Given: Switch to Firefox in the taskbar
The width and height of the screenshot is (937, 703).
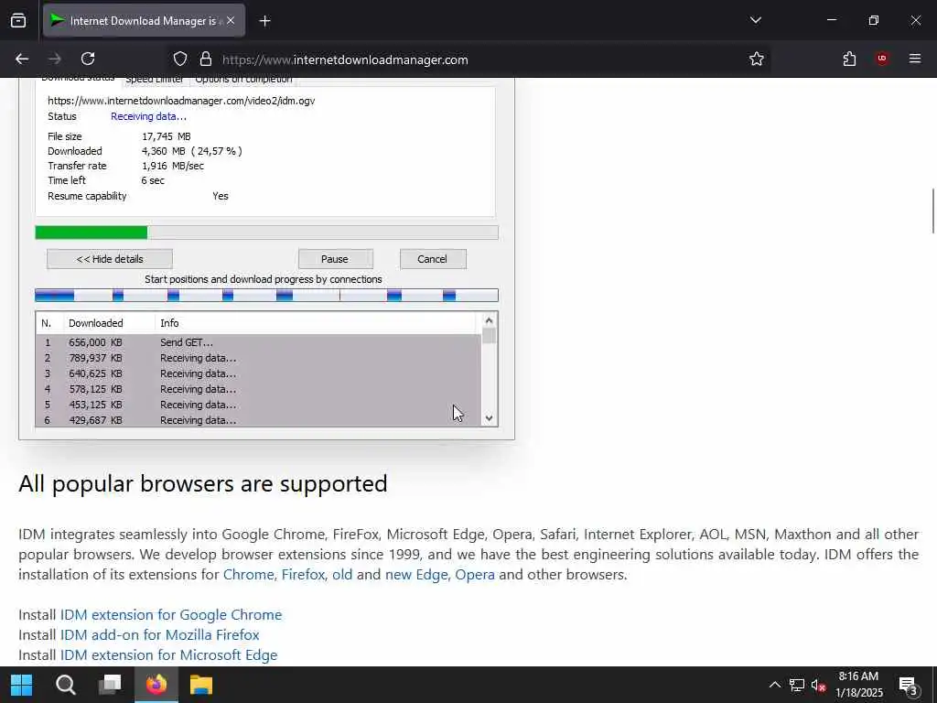Looking at the screenshot, I should (156, 685).
